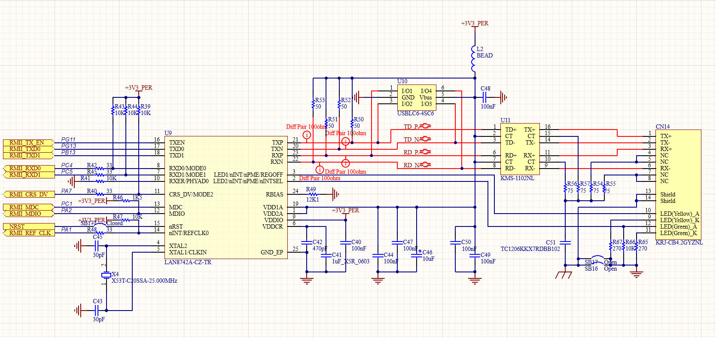This screenshot has width=716, height=338.
Task: Select the RMII_CRS_DV port
Action: [28, 194]
